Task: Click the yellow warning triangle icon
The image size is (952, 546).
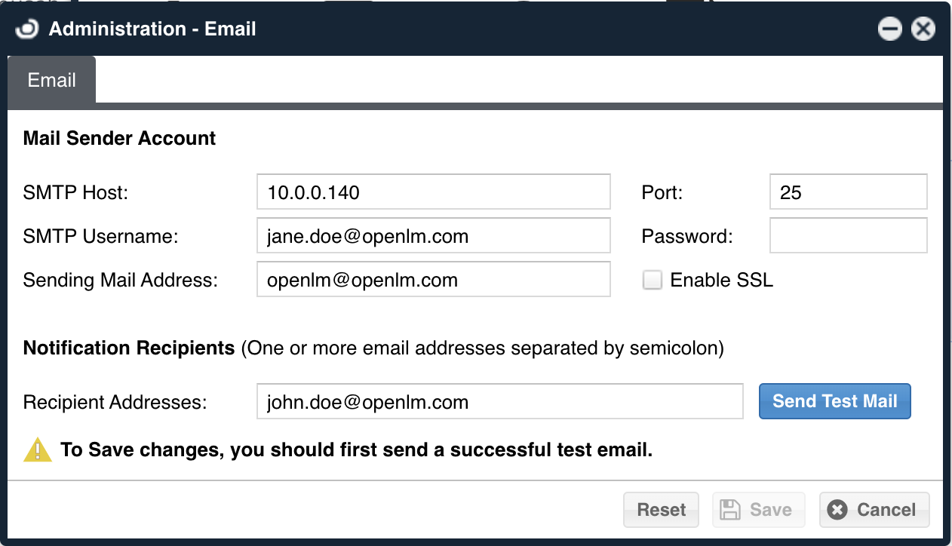Action: point(38,450)
